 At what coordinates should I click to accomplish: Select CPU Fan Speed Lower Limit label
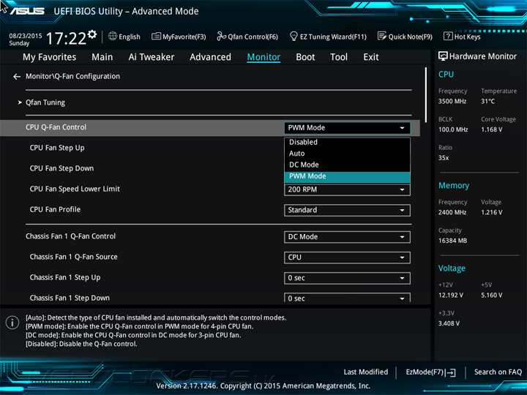75,189
